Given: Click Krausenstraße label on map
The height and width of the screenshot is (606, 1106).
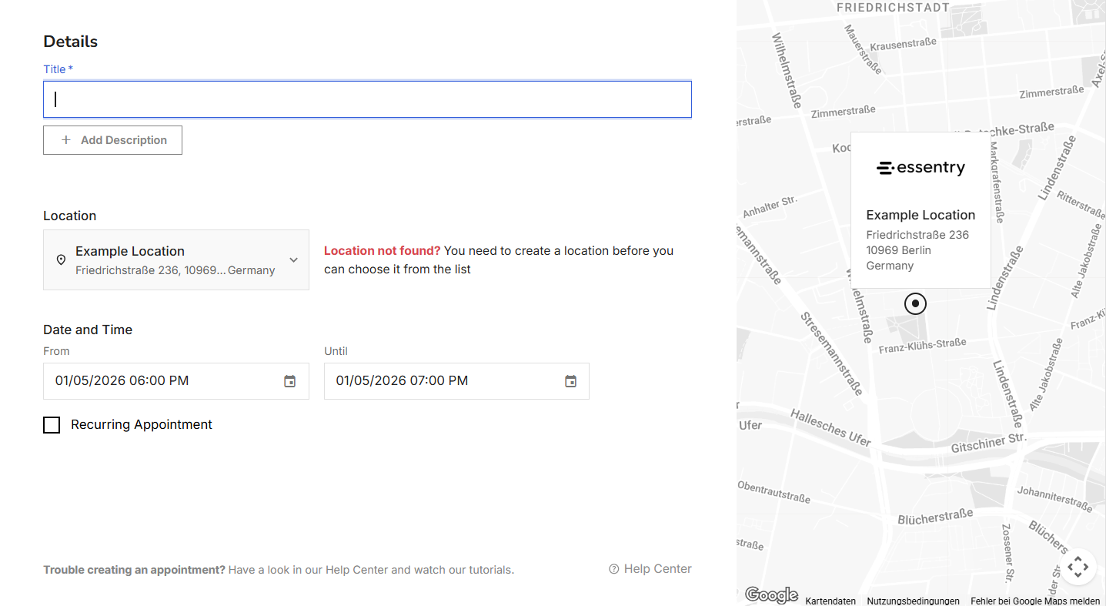Looking at the screenshot, I should point(903,45).
